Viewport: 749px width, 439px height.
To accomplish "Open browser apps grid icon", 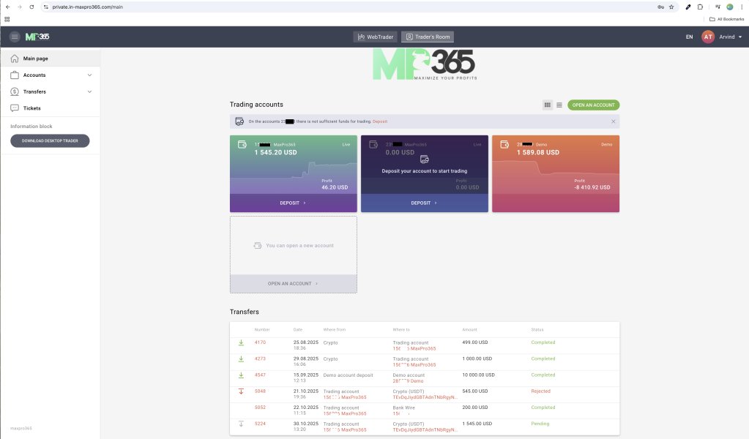I will click(7, 19).
